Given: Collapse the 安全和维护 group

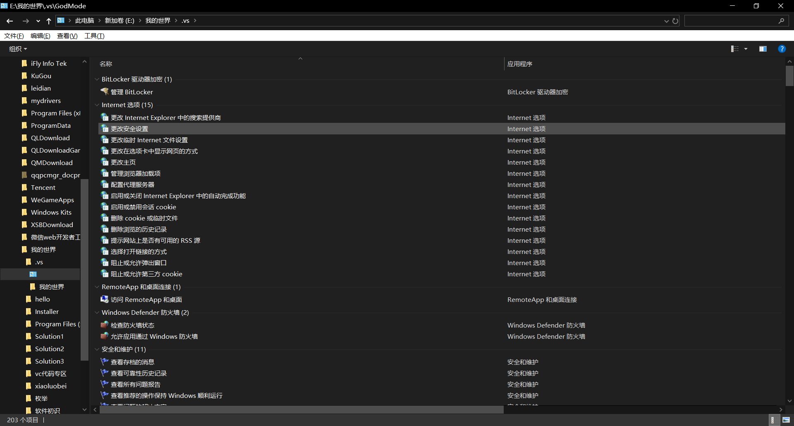Looking at the screenshot, I should tap(97, 349).
